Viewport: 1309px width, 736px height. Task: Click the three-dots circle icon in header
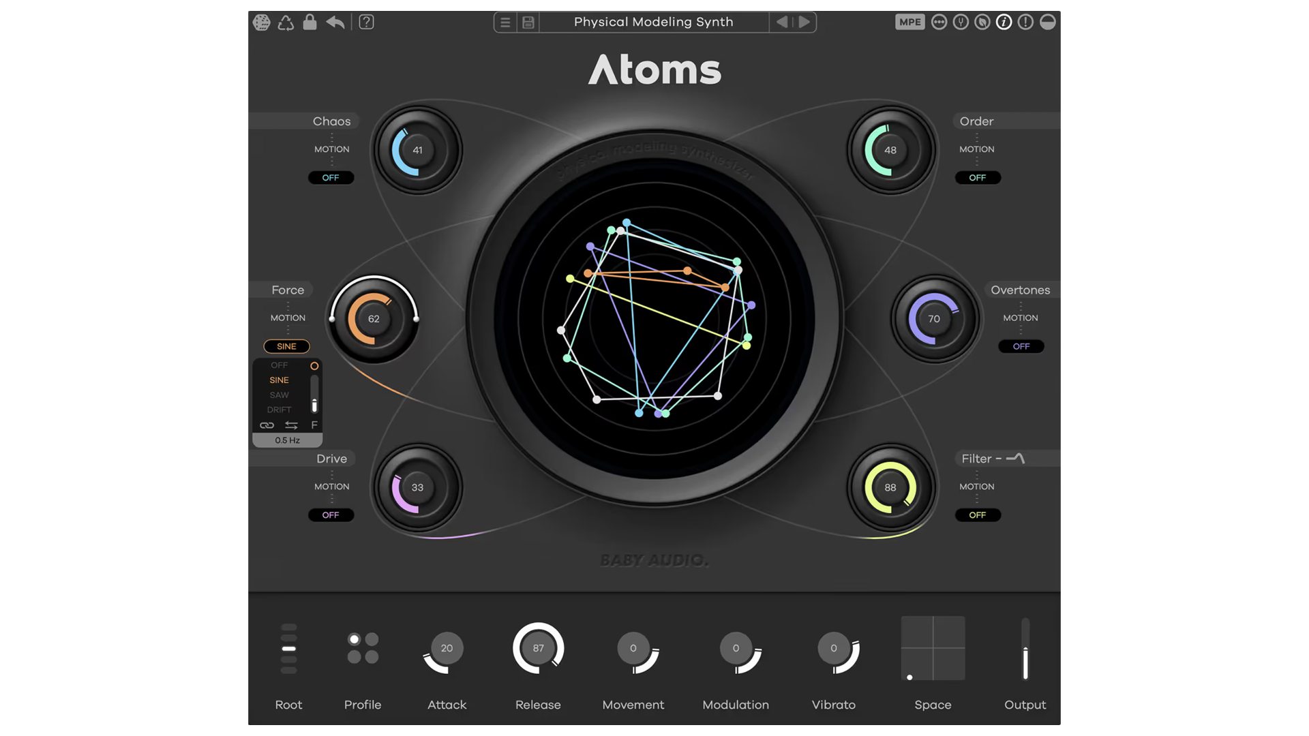[939, 22]
